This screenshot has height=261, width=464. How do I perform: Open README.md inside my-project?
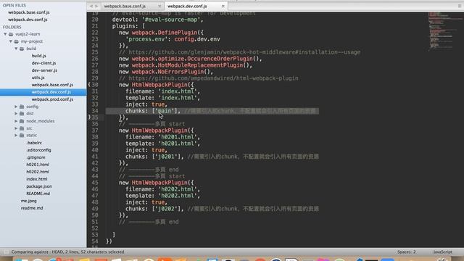point(38,194)
